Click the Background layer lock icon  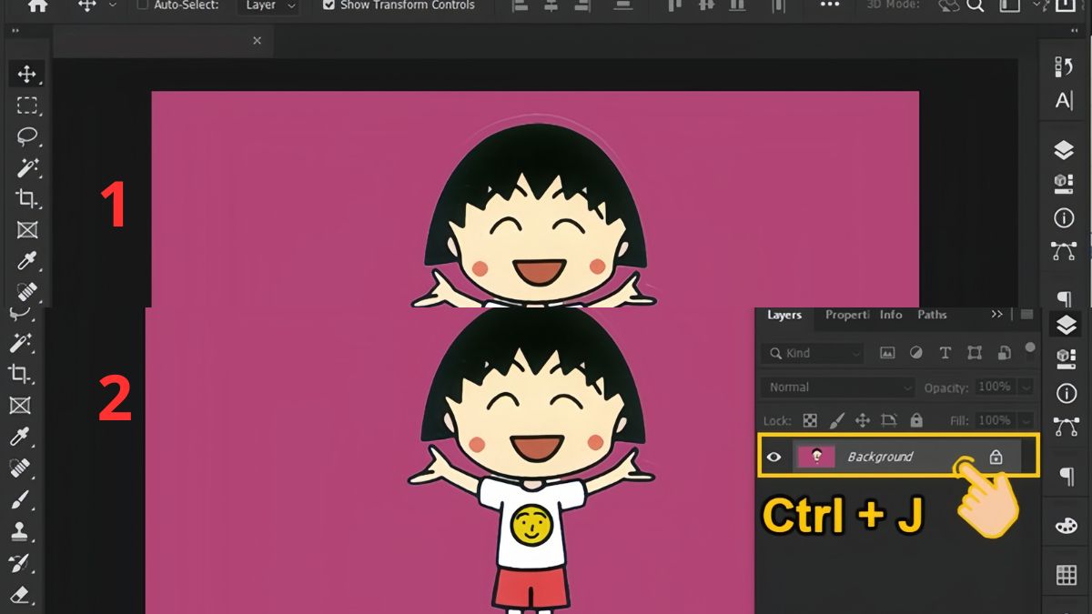pos(996,457)
